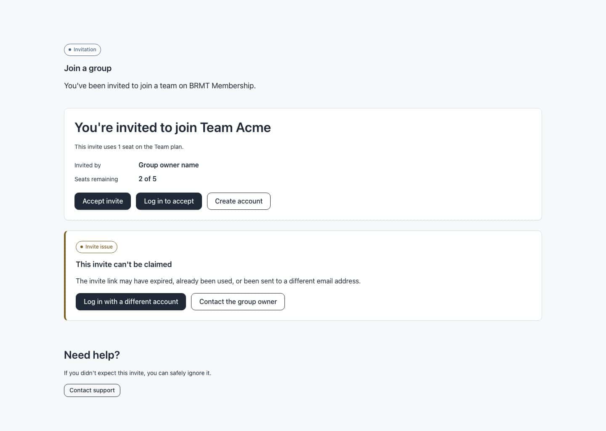Click the Team plan seat notice text
This screenshot has height=431, width=606.
[129, 147]
